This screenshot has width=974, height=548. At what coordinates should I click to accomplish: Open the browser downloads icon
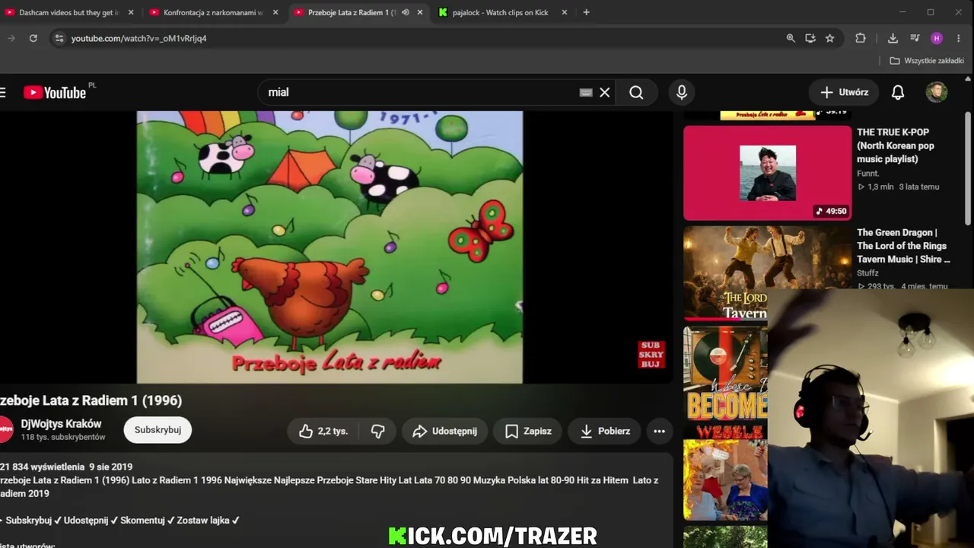[x=893, y=38]
